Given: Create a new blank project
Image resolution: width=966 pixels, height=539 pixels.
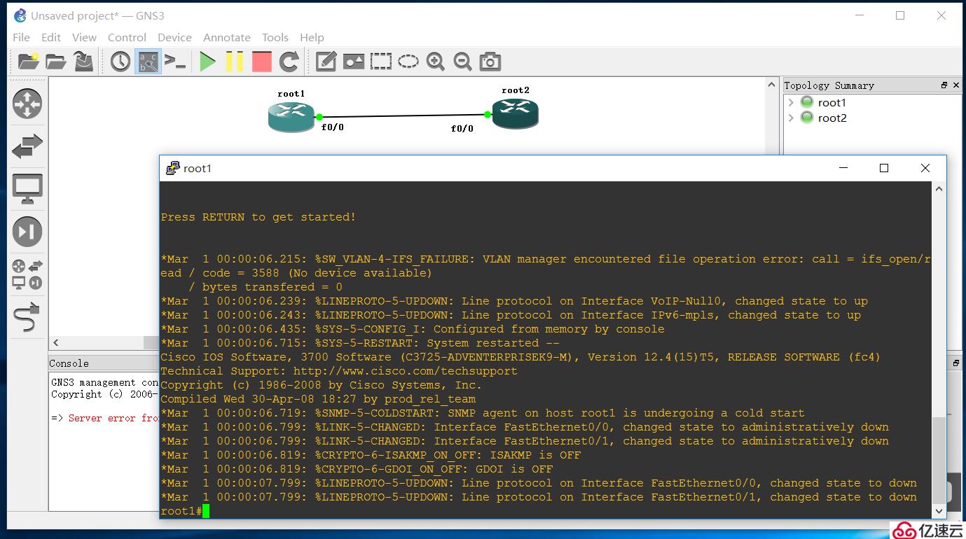Looking at the screenshot, I should (x=28, y=62).
